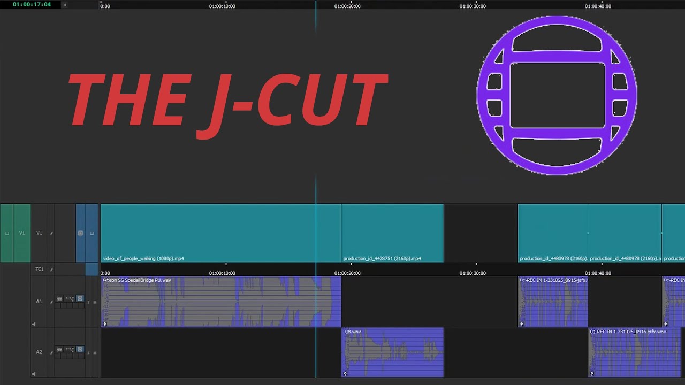Mute the A1 audio track

[x=95, y=302]
